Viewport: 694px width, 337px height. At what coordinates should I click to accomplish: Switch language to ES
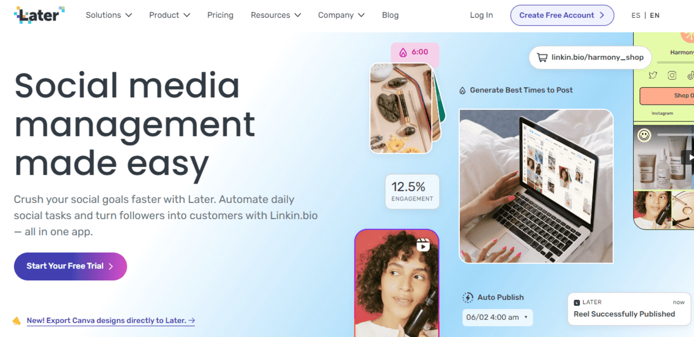636,16
